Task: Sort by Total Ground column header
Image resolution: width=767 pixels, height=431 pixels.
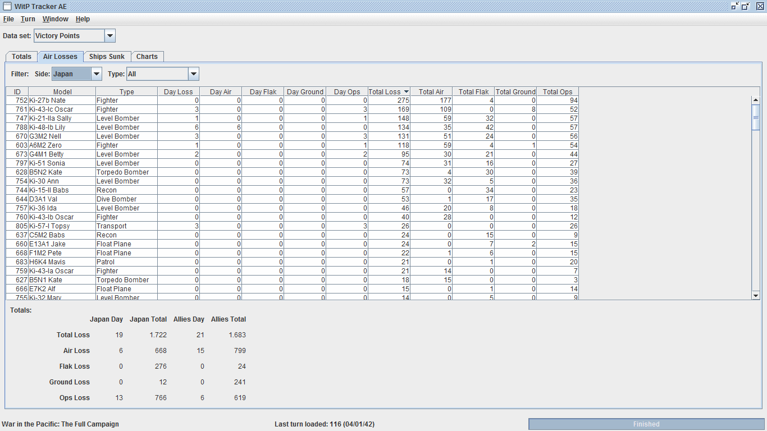Action: (515, 92)
